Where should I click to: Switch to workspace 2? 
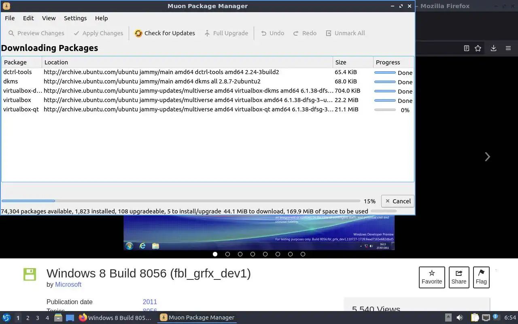(28, 318)
